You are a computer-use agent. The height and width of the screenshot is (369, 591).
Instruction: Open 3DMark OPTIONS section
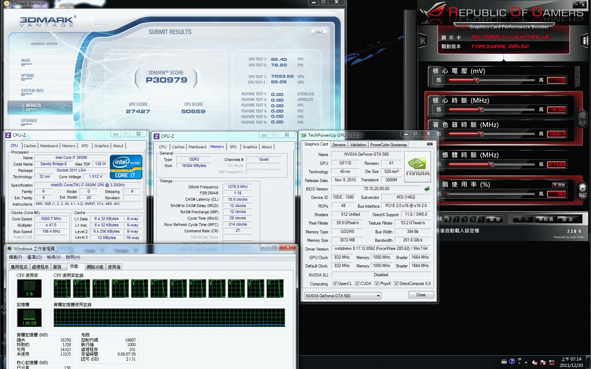point(27,76)
